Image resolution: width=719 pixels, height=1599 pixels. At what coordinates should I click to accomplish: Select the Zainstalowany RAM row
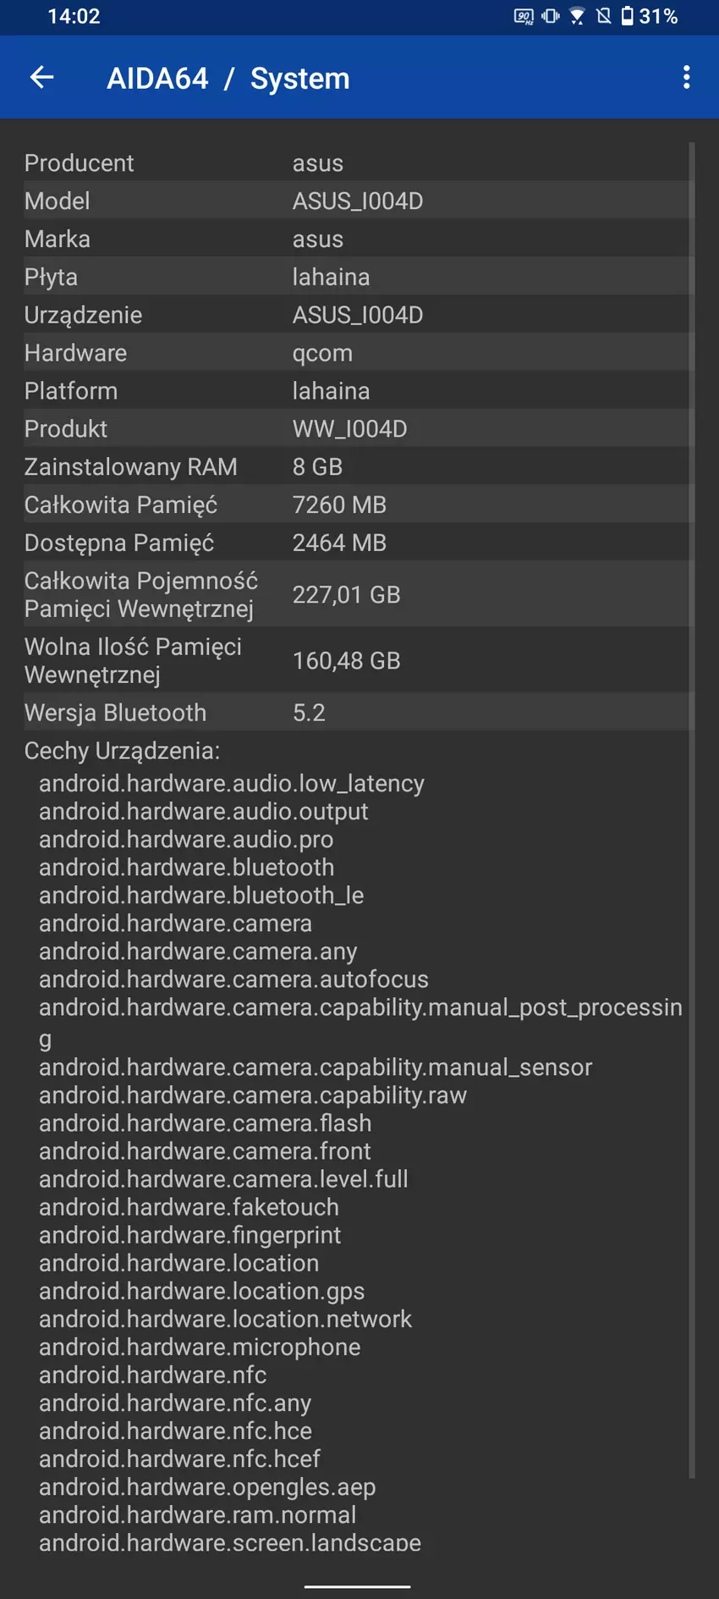coord(355,466)
